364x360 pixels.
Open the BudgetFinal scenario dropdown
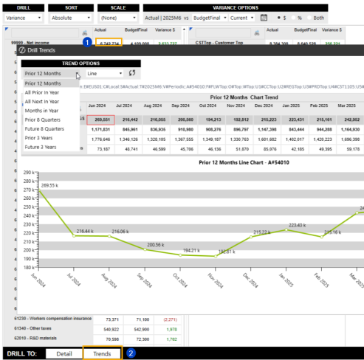point(210,18)
